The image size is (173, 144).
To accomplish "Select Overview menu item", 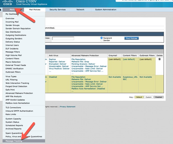I will [10, 18].
